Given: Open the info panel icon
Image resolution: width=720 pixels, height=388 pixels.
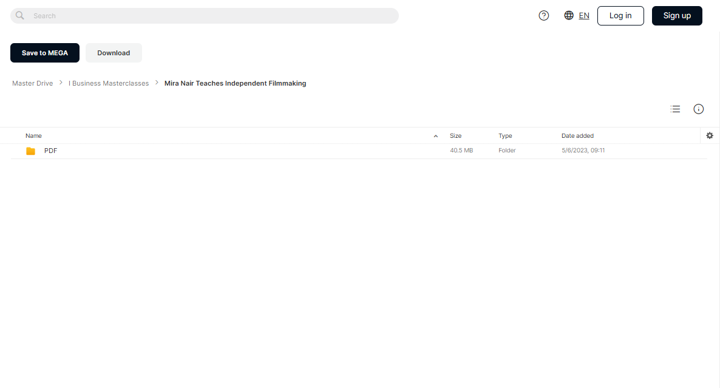Looking at the screenshot, I should coord(698,109).
